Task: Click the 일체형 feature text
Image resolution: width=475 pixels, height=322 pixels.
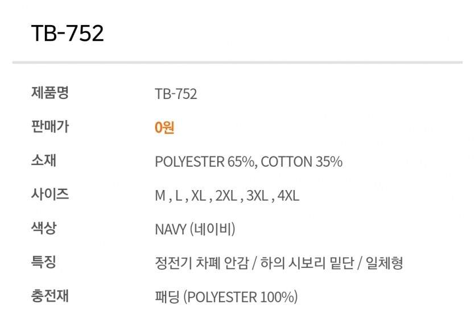Action: click(x=385, y=263)
